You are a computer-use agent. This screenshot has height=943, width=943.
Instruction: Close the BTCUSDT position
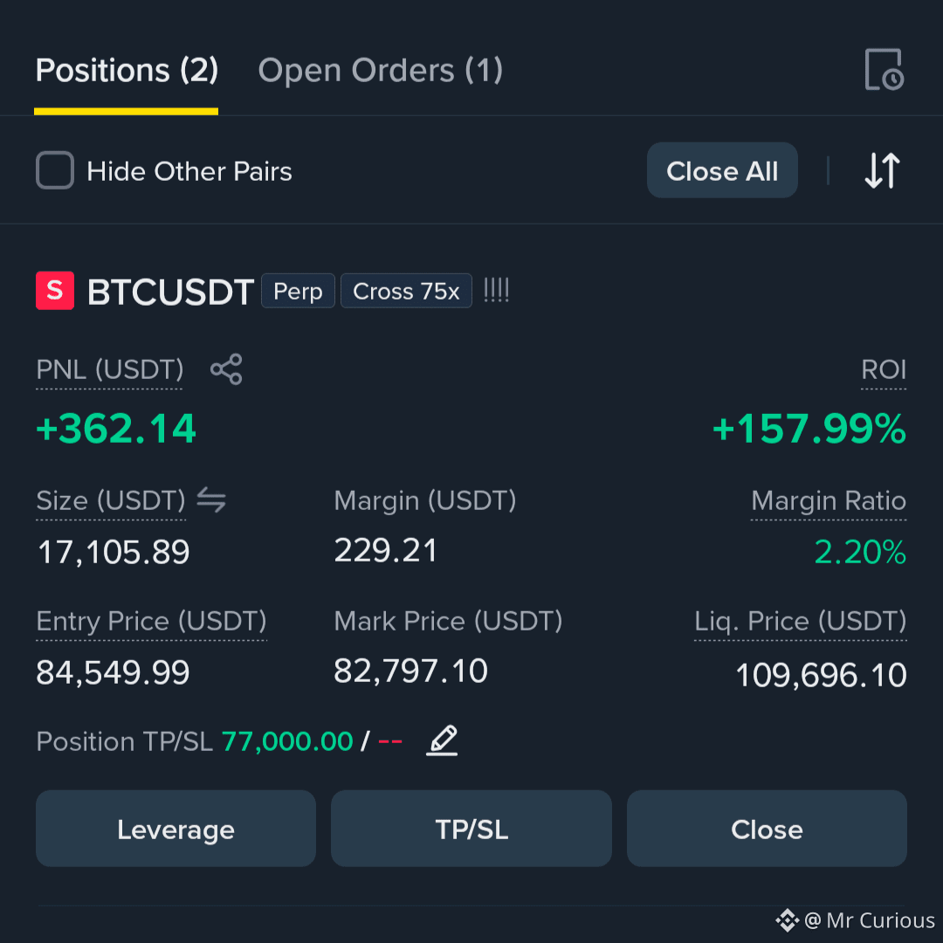(x=767, y=829)
